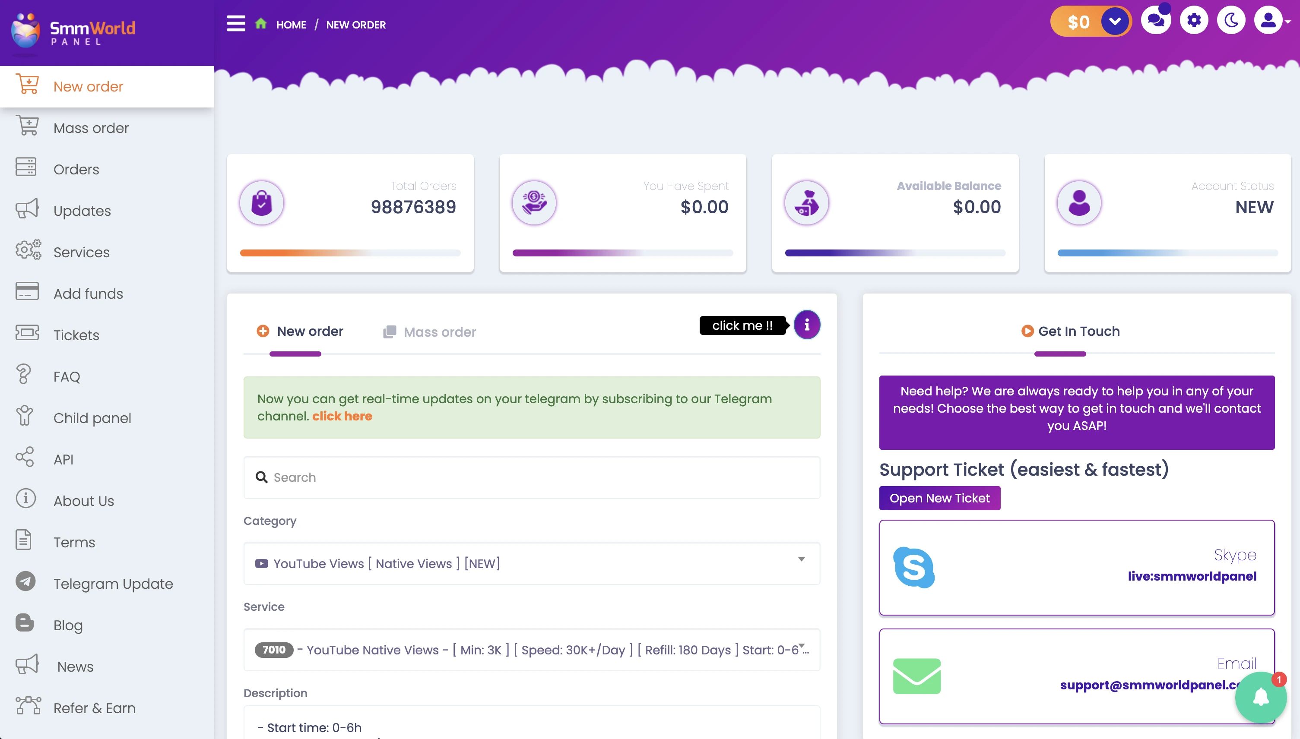The height and width of the screenshot is (739, 1300).
Task: Select Child panel in the sidebar
Action: 92,418
